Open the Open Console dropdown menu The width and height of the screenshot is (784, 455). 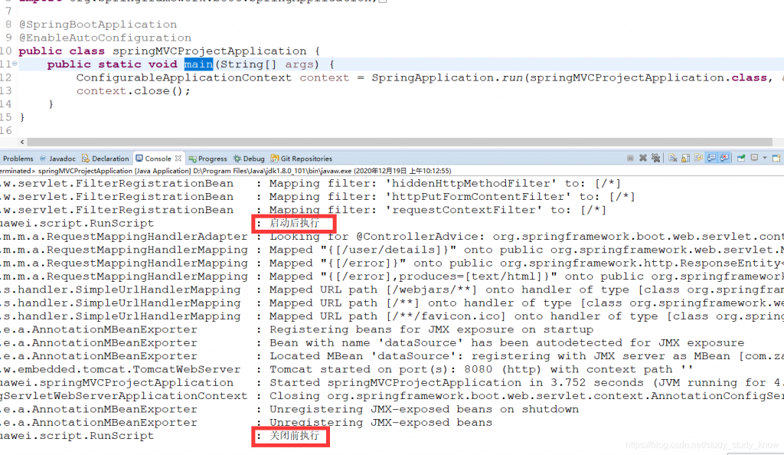pyautogui.click(x=781, y=158)
